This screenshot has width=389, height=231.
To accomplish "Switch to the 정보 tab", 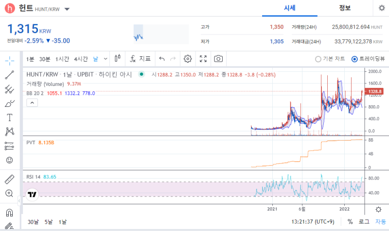I will coord(345,8).
